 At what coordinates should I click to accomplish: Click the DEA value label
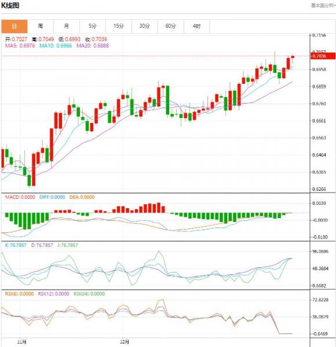coord(82,197)
